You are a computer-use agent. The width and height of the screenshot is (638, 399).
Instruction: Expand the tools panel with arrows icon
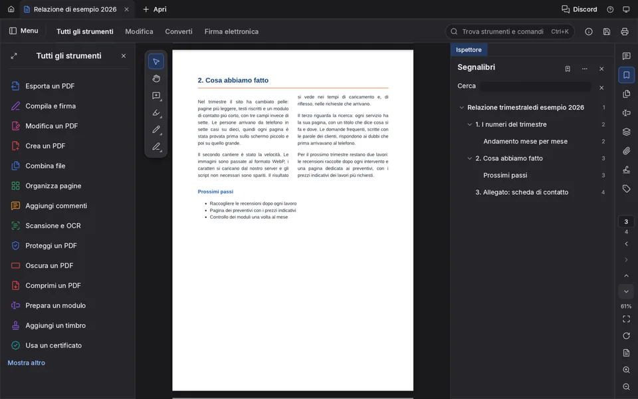pos(14,56)
